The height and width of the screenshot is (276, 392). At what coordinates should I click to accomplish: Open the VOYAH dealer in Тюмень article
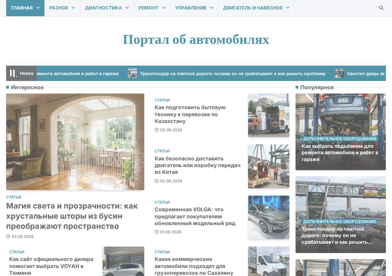[51, 266]
